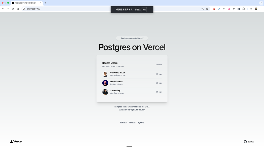The width and height of the screenshot is (264, 148).
Task: Follow the Drizzle link
Action: point(135,107)
